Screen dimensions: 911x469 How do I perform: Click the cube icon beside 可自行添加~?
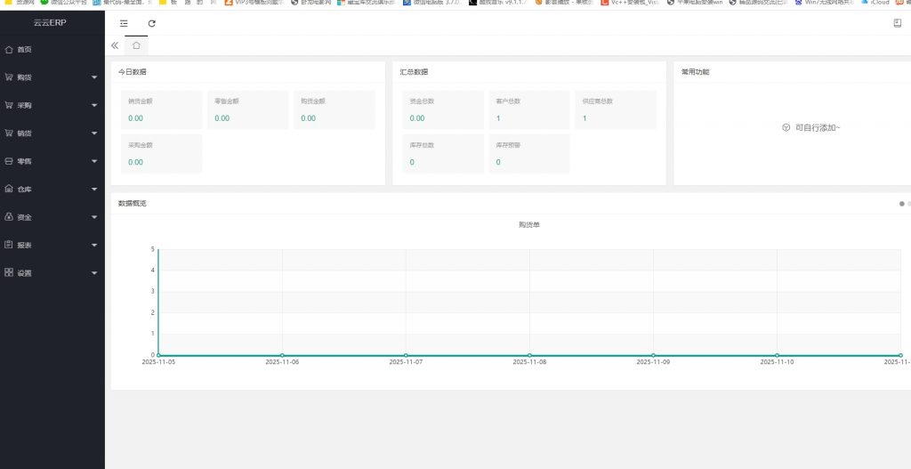(786, 128)
